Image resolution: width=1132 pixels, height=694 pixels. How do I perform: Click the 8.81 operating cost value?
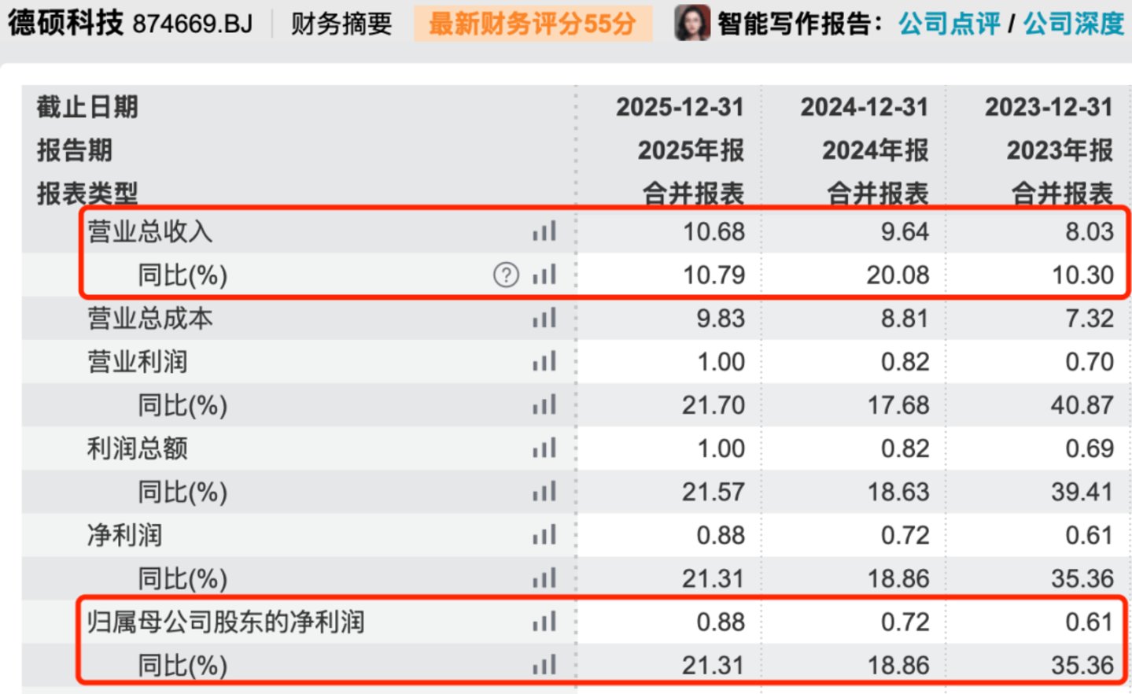pyautogui.click(x=905, y=318)
